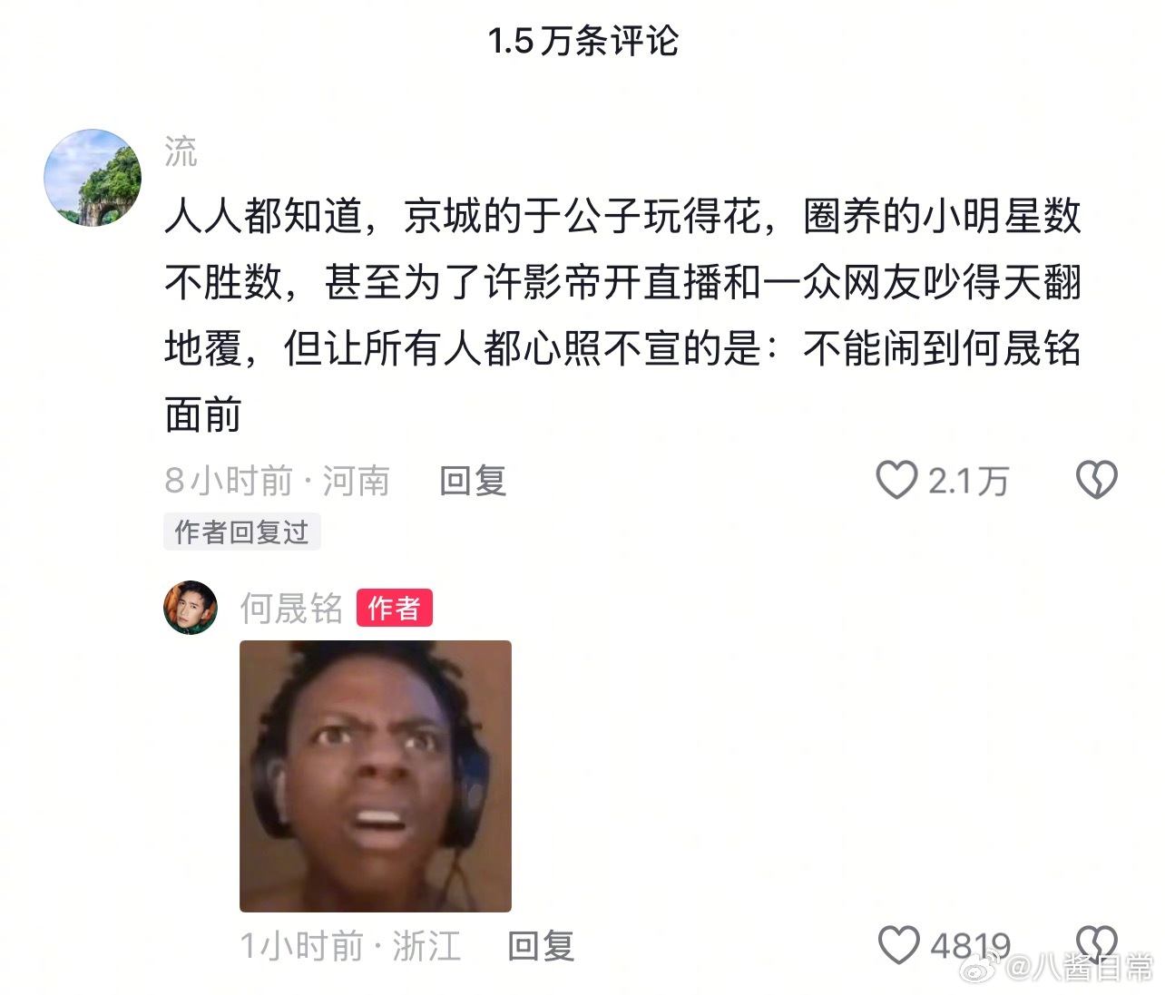Like 何晟铭's reply with heart icon
The height and width of the screenshot is (995, 1165).
coord(899,945)
